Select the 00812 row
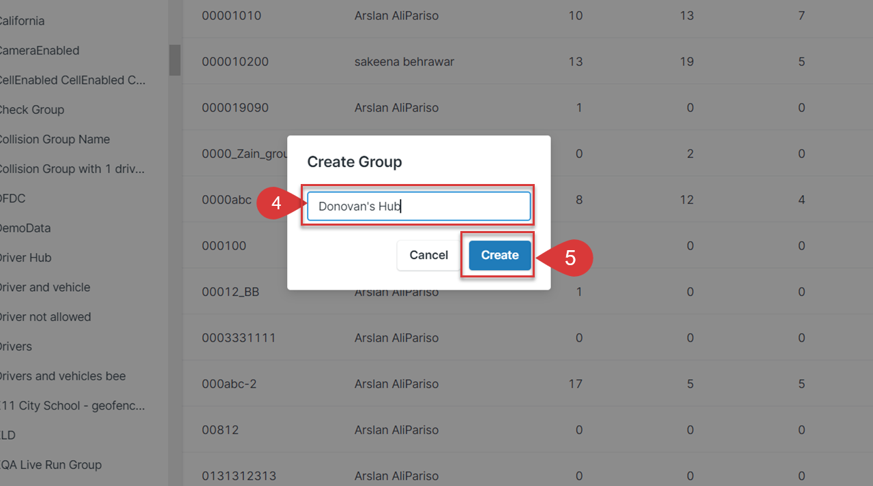The image size is (873, 486). pos(528,429)
